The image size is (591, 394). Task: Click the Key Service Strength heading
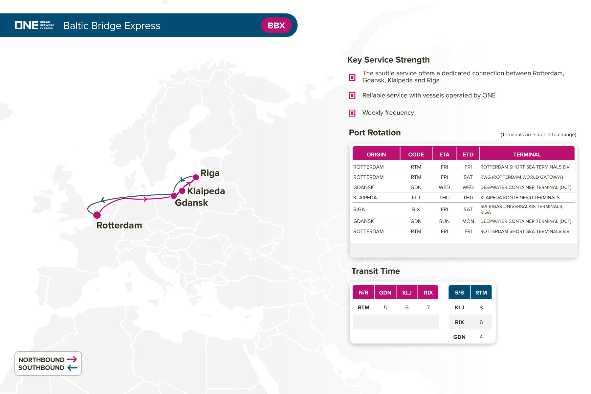click(x=388, y=60)
